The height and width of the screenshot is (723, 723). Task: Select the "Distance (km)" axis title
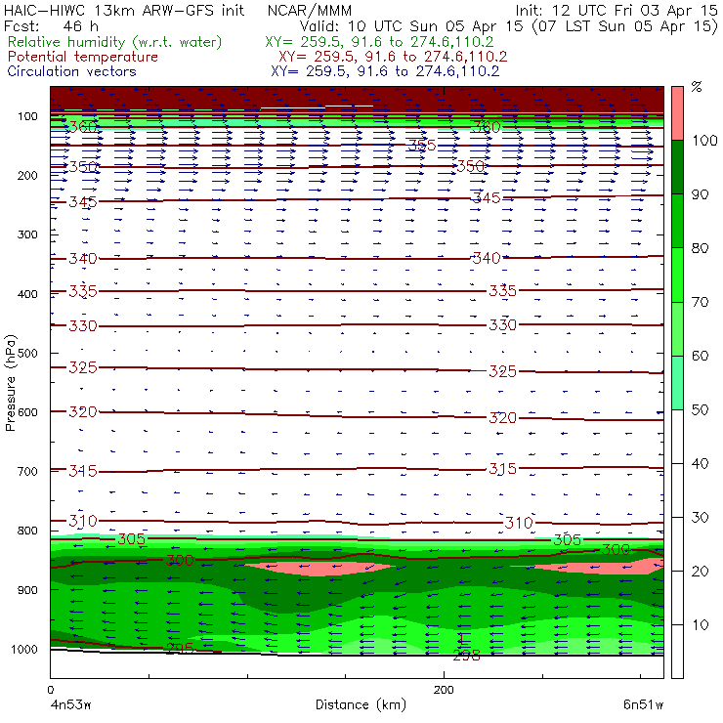361,704
